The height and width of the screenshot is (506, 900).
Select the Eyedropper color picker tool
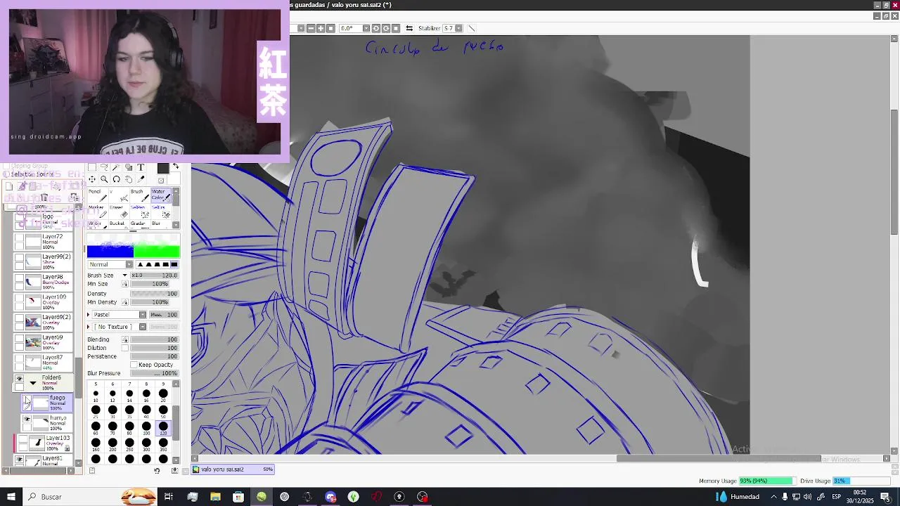coord(141,179)
